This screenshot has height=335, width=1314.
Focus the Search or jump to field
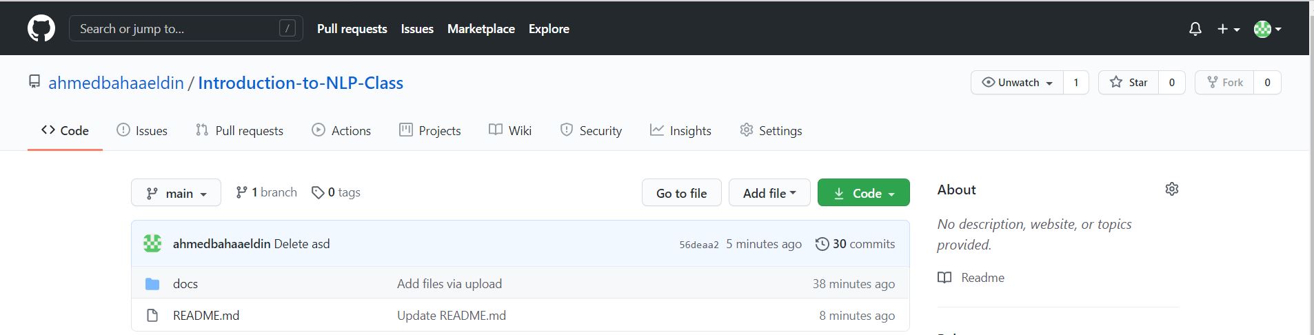click(186, 28)
